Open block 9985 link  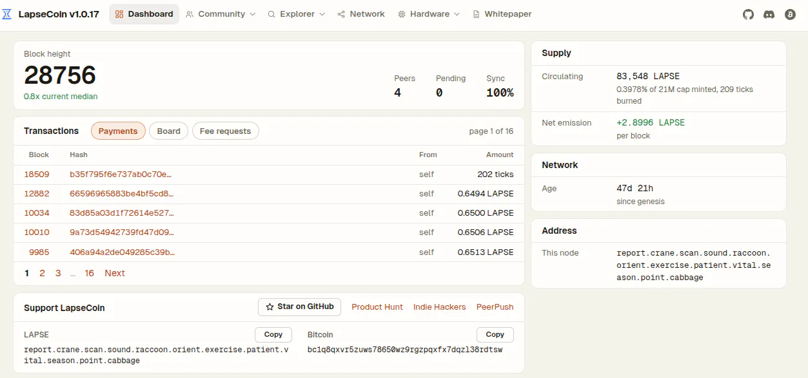pyautogui.click(x=39, y=252)
